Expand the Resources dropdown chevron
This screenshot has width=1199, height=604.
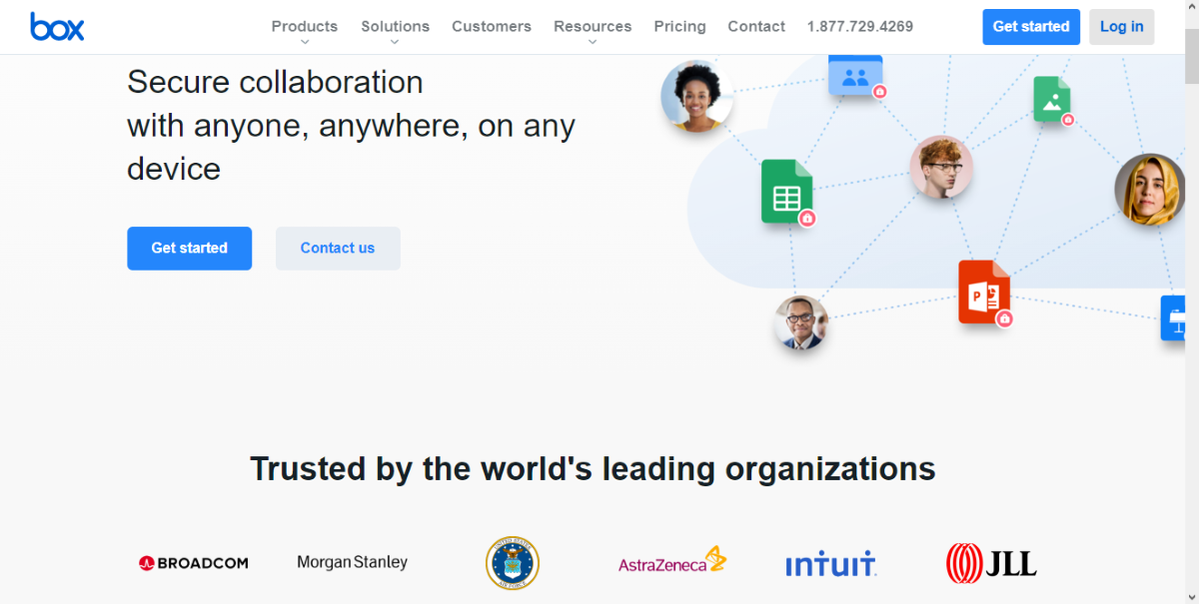593,42
